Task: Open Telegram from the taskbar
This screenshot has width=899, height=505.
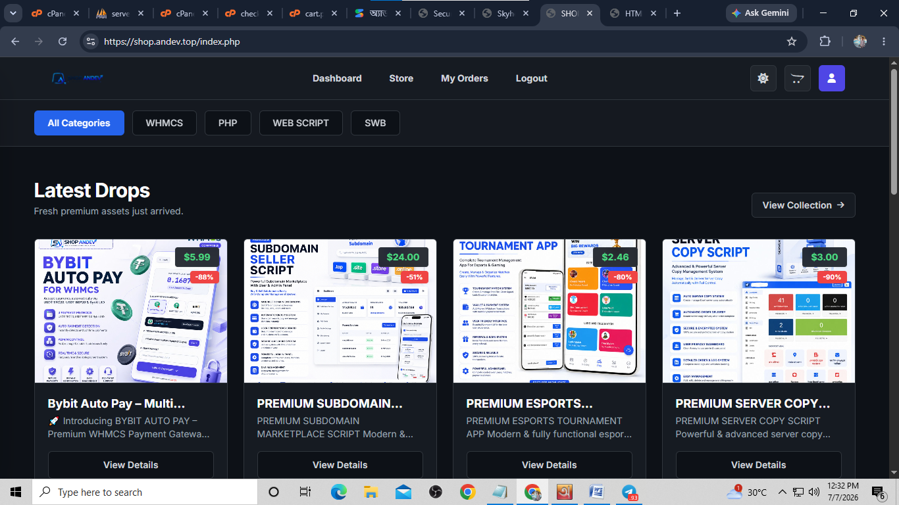Action: [x=629, y=492]
